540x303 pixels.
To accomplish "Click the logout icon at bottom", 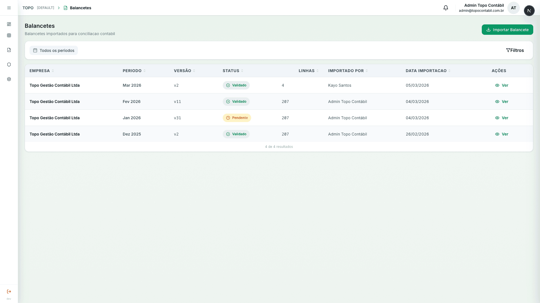I will [9, 291].
